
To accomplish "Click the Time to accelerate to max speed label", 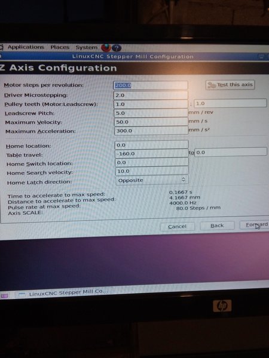I will click(56, 196).
